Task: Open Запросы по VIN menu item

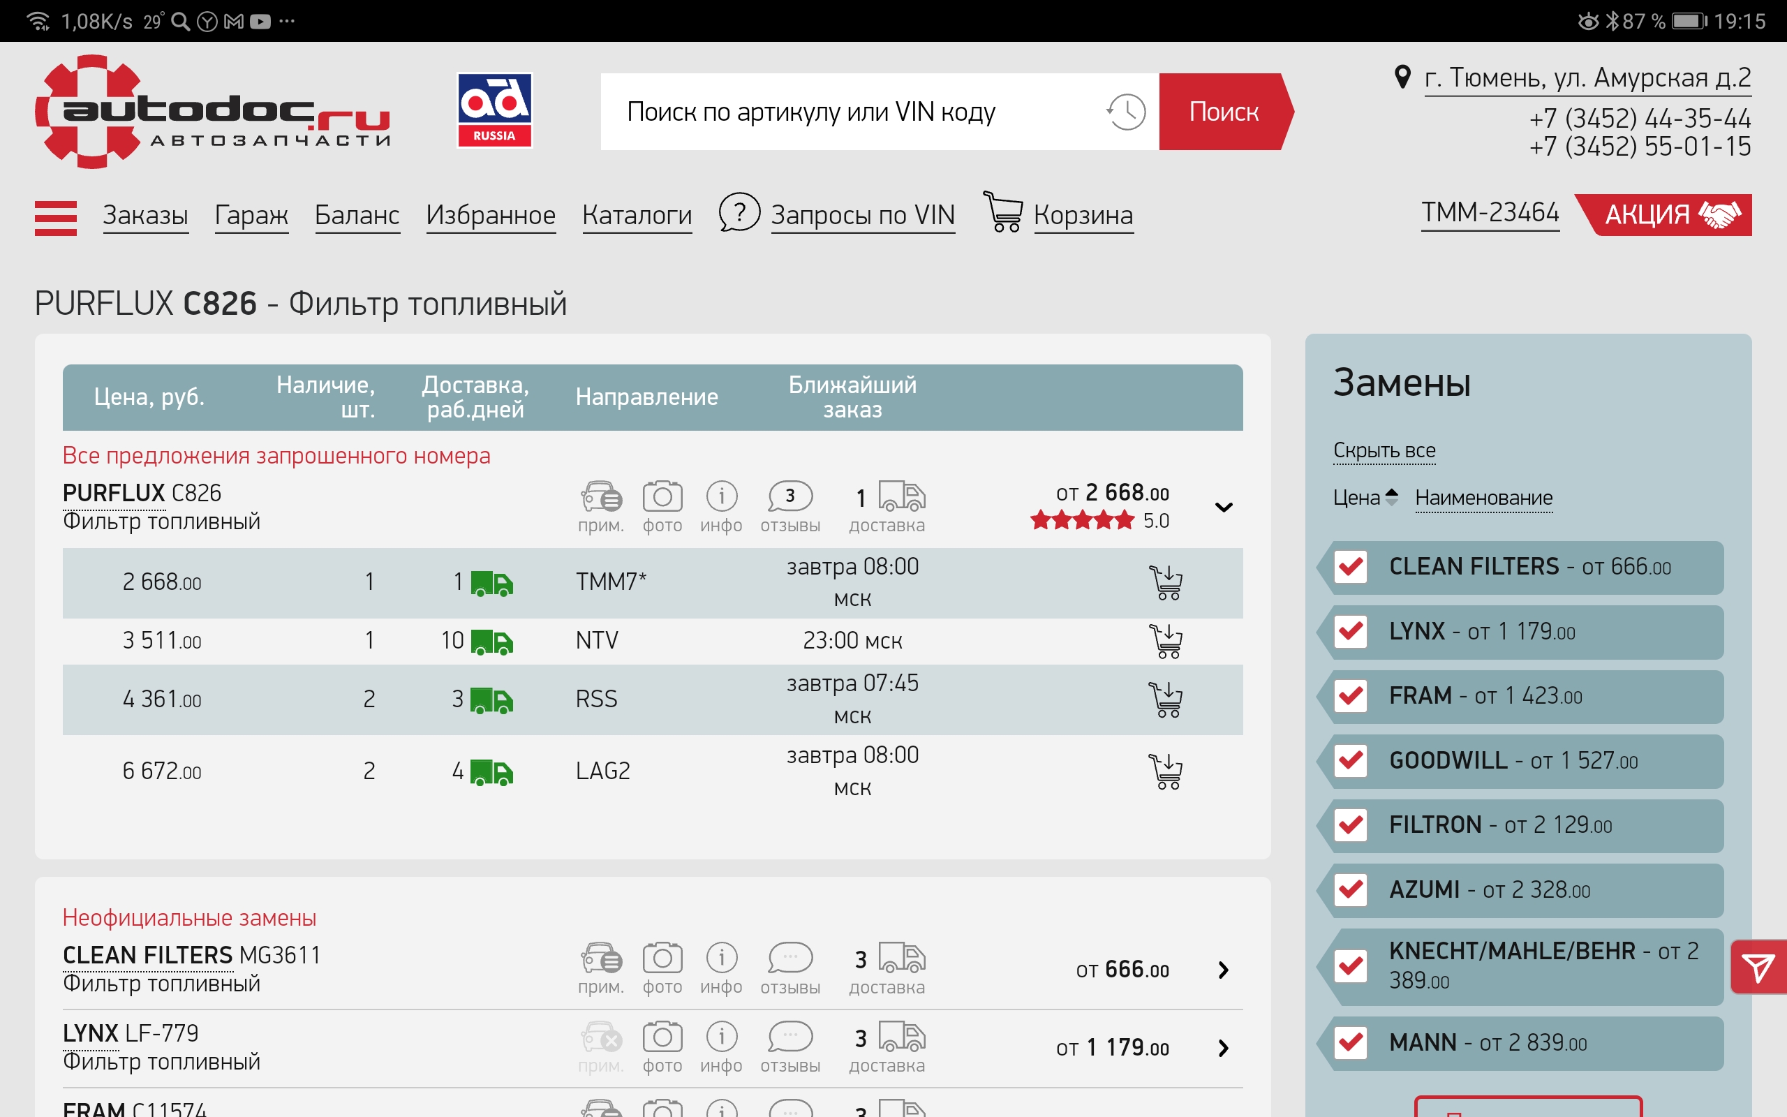Action: pos(863,215)
